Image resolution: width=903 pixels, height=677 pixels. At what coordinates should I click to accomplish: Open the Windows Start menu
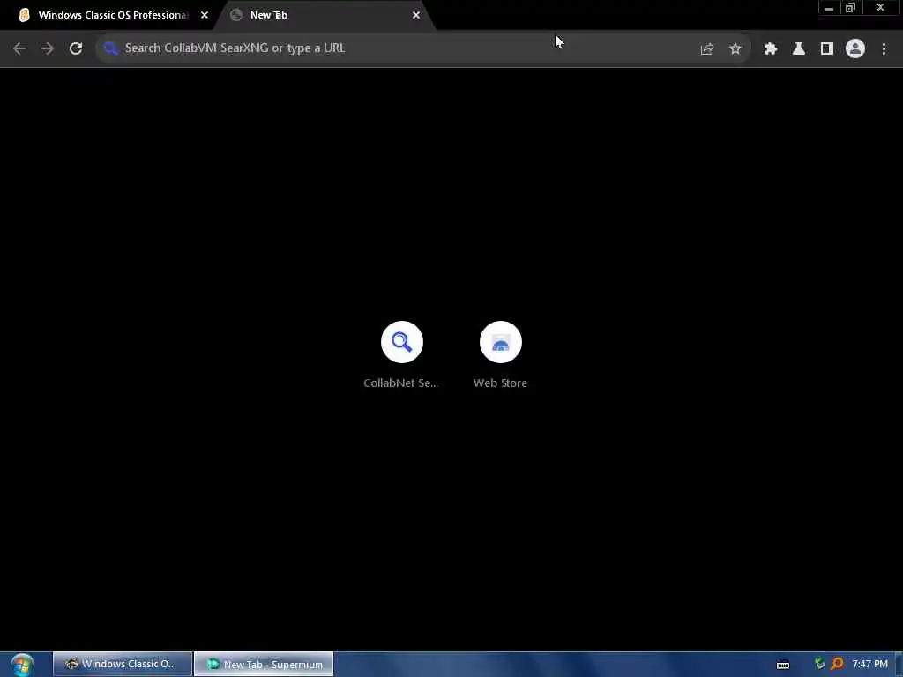[x=22, y=665]
